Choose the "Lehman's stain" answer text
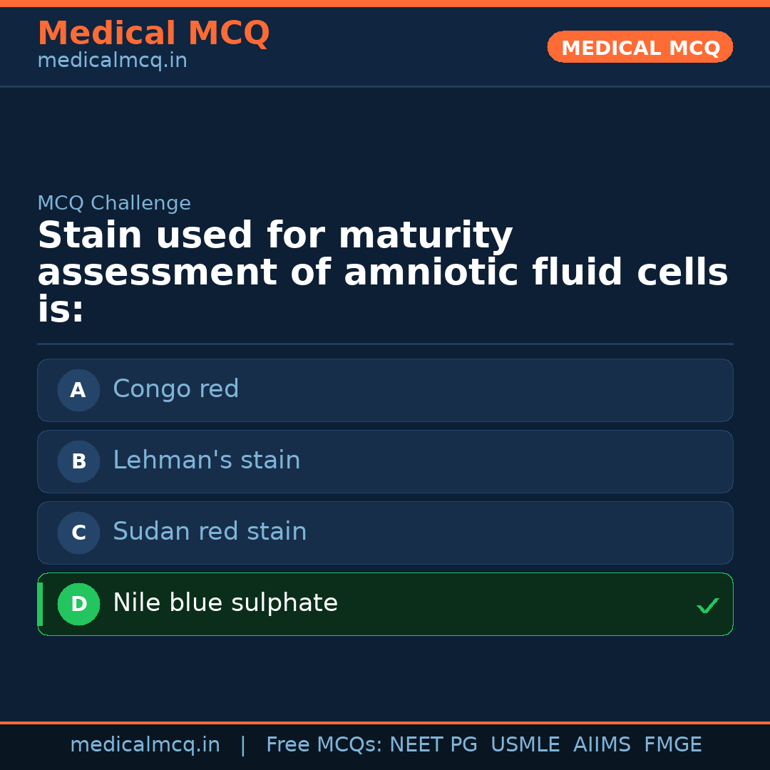The image size is (770, 770). click(x=206, y=461)
